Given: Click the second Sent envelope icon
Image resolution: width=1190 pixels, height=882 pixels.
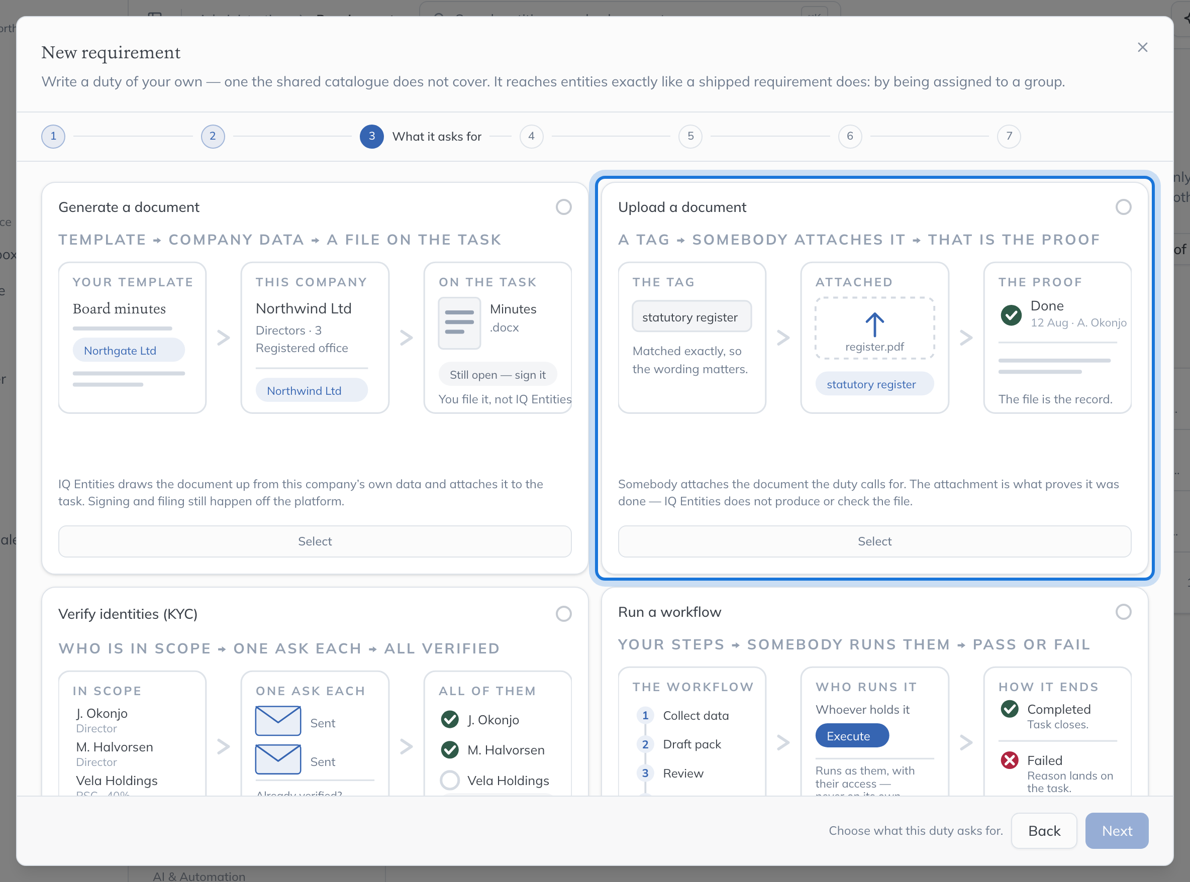Looking at the screenshot, I should [x=278, y=759].
